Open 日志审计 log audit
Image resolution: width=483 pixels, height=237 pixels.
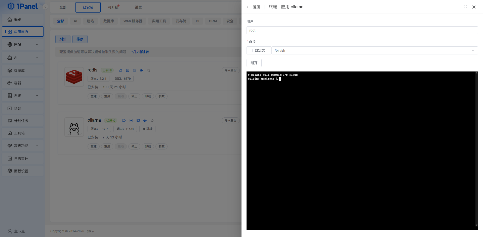pos(23,159)
